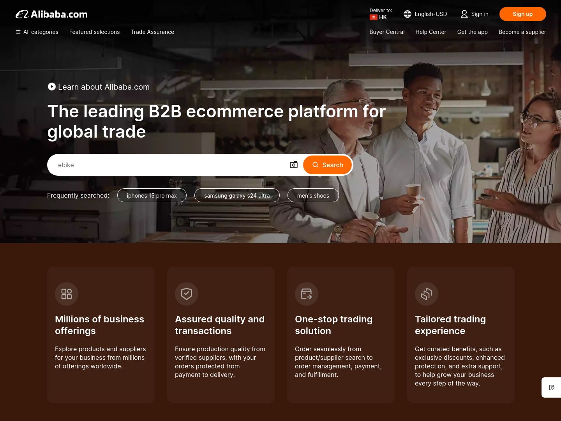Click the One-stop trading solution heading
The width and height of the screenshot is (561, 421).
coord(333,325)
